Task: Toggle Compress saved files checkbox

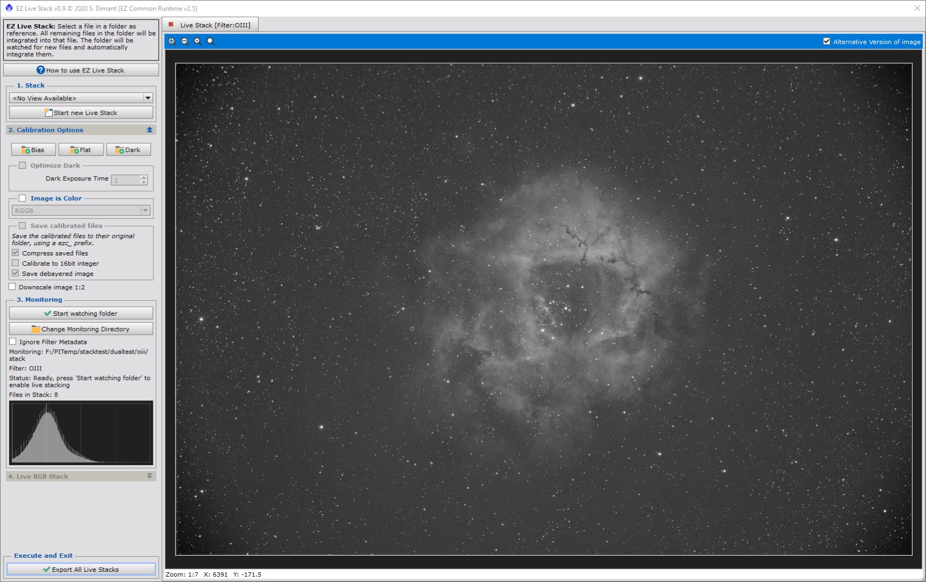Action: click(16, 253)
